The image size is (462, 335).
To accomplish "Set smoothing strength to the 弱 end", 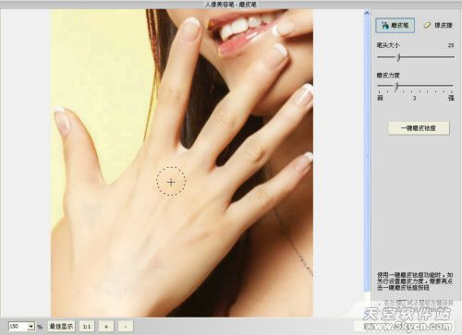I will pyautogui.click(x=380, y=87).
